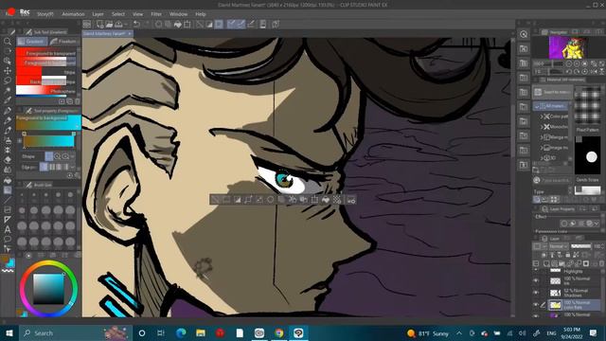This screenshot has width=606, height=341.
Task: Switch to the Gradient sub tool tab
Action: [32, 42]
